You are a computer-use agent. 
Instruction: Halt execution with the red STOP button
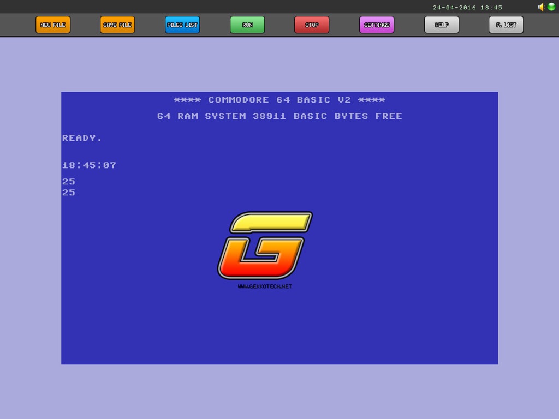coord(312,25)
